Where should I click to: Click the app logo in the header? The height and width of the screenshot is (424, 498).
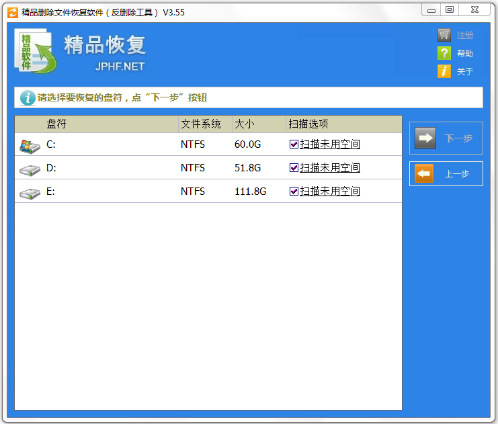(35, 51)
